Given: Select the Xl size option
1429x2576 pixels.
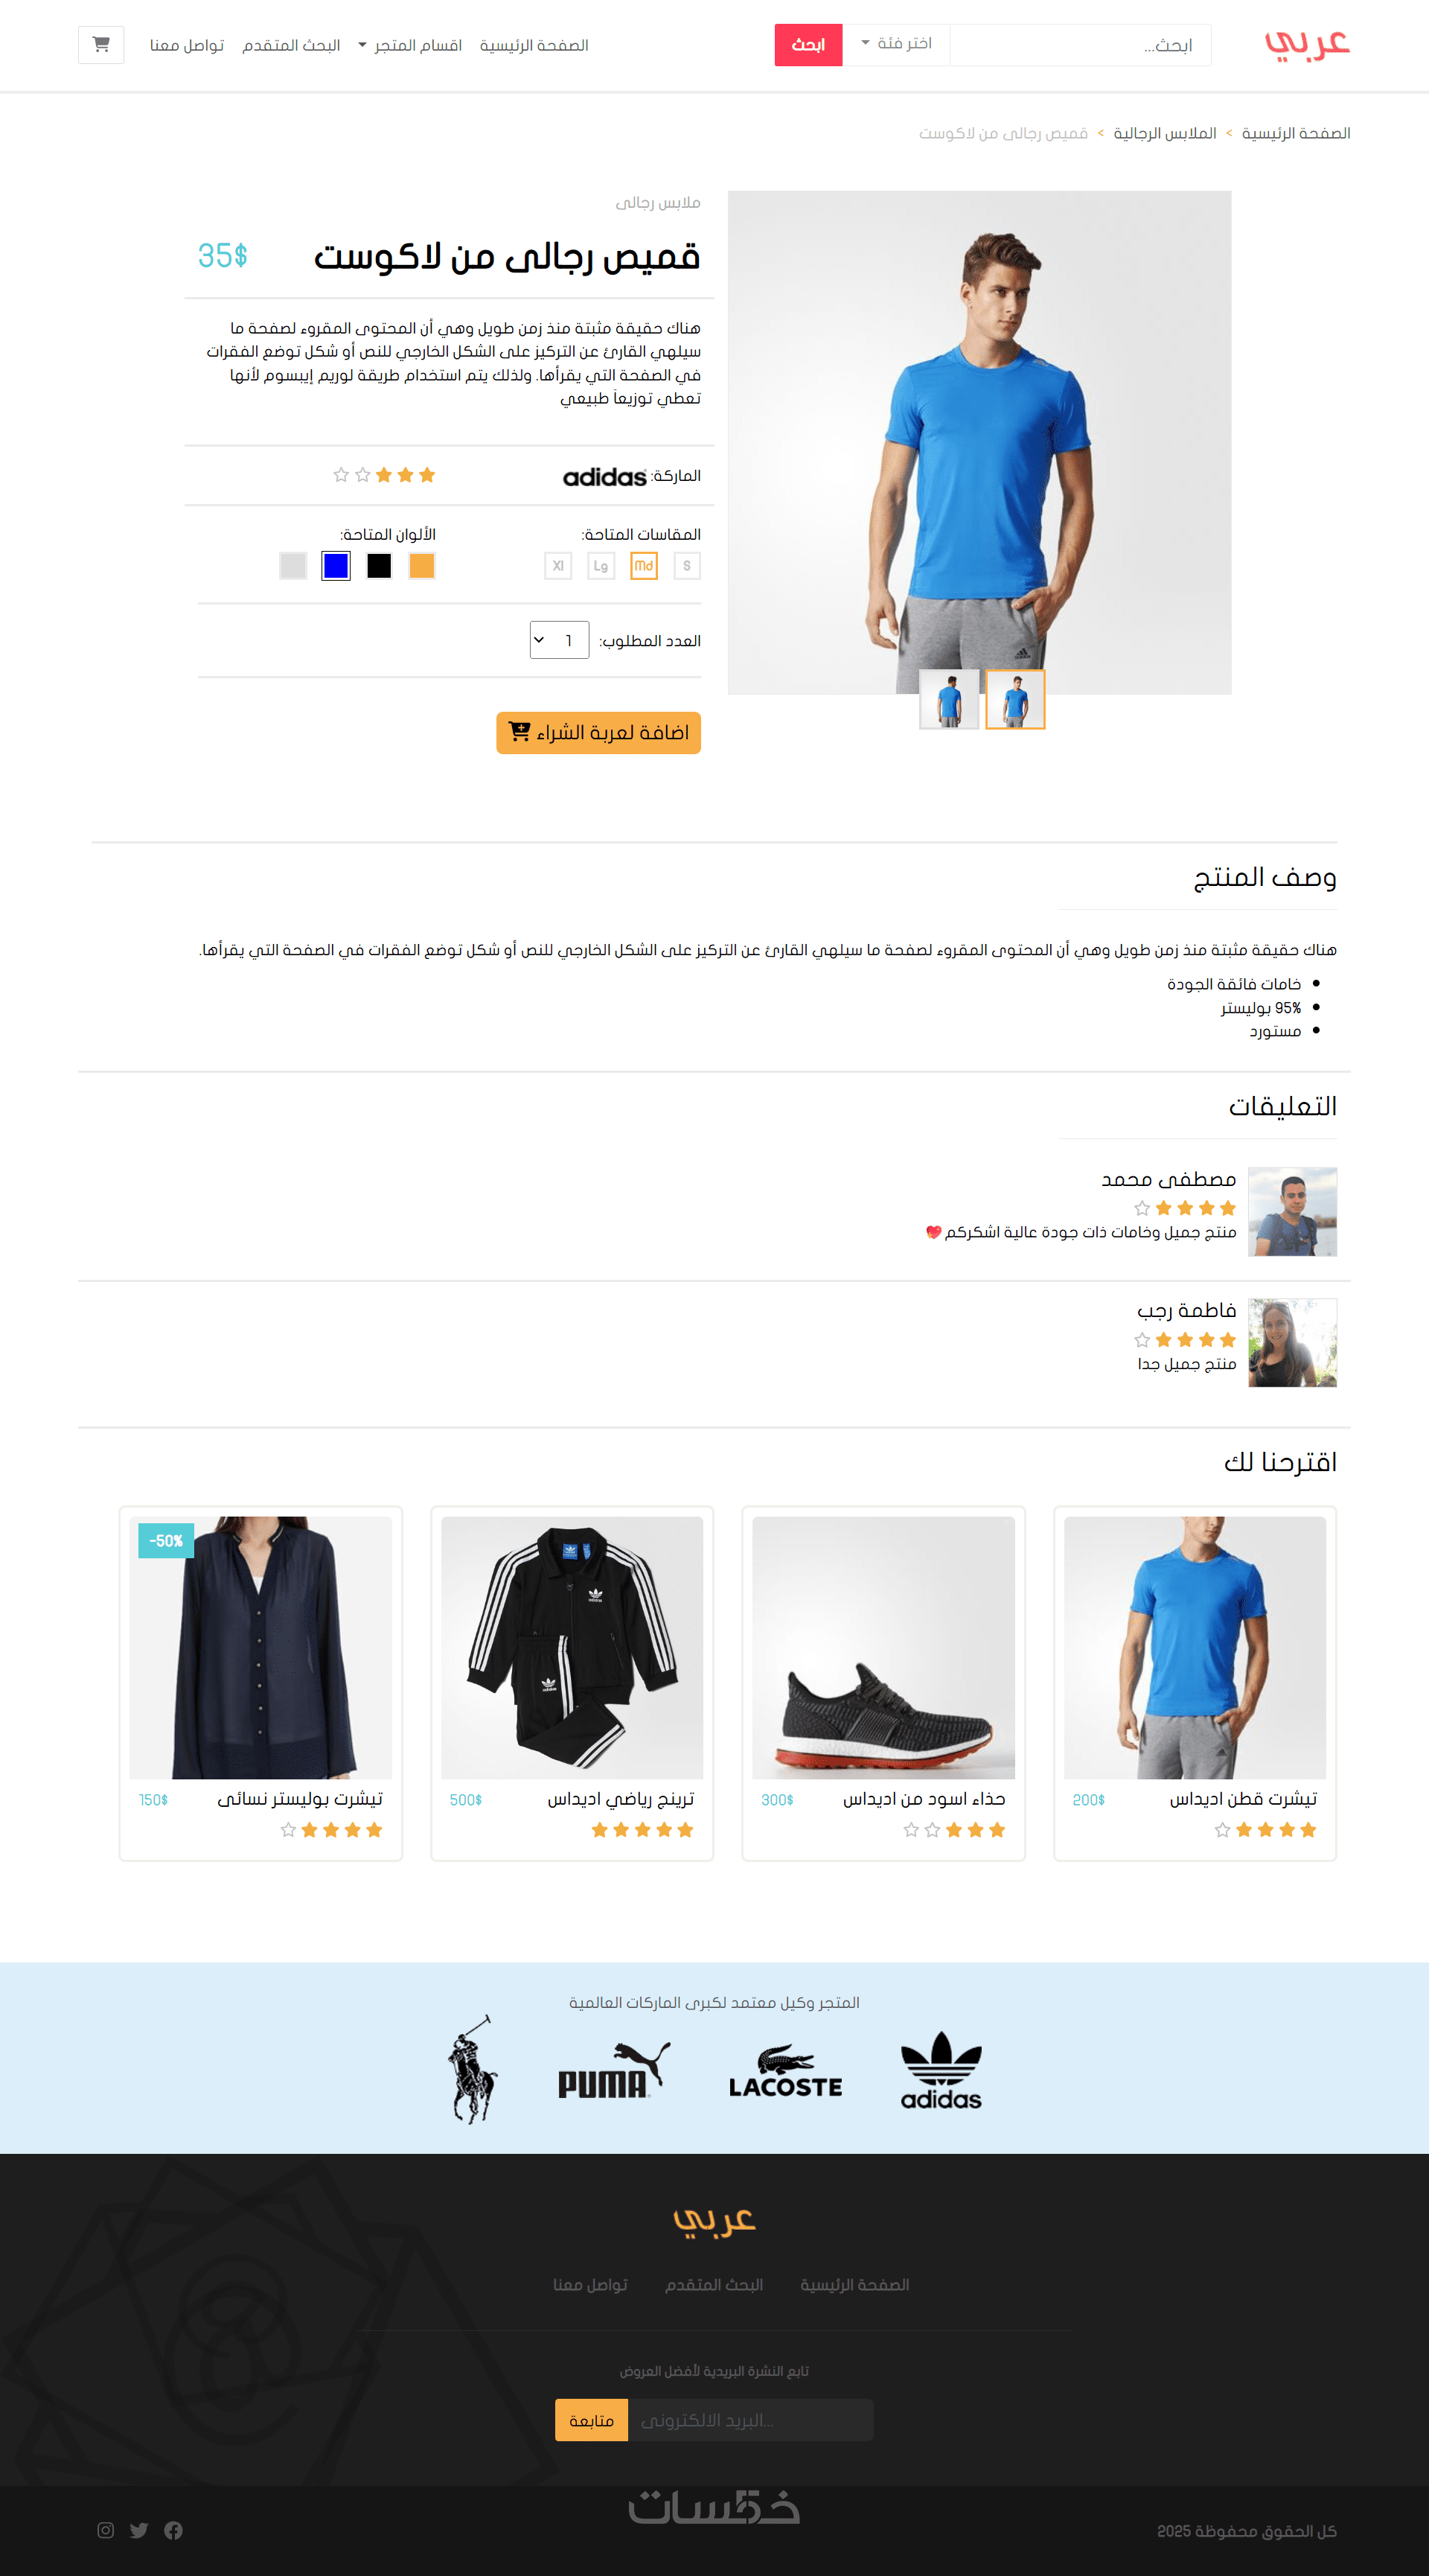Looking at the screenshot, I should coord(558,566).
